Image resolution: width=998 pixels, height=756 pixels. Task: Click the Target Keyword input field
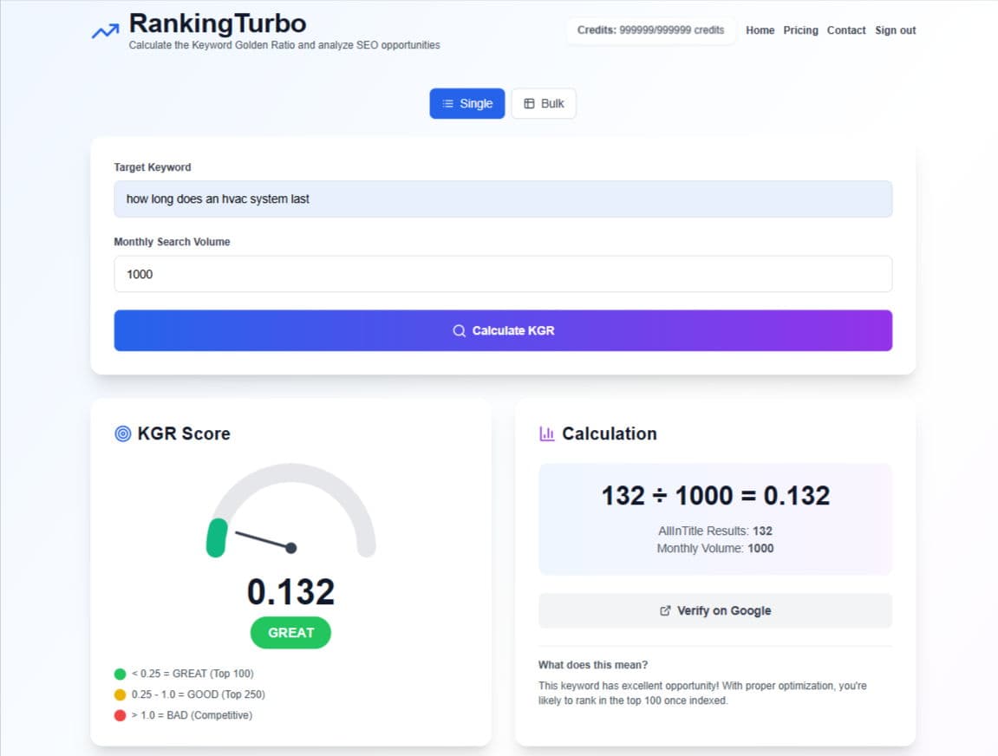click(503, 199)
